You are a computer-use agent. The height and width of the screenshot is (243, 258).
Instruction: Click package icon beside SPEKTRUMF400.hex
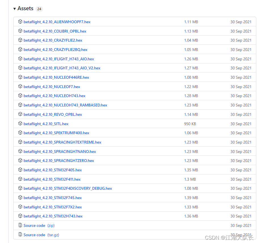point(20,133)
